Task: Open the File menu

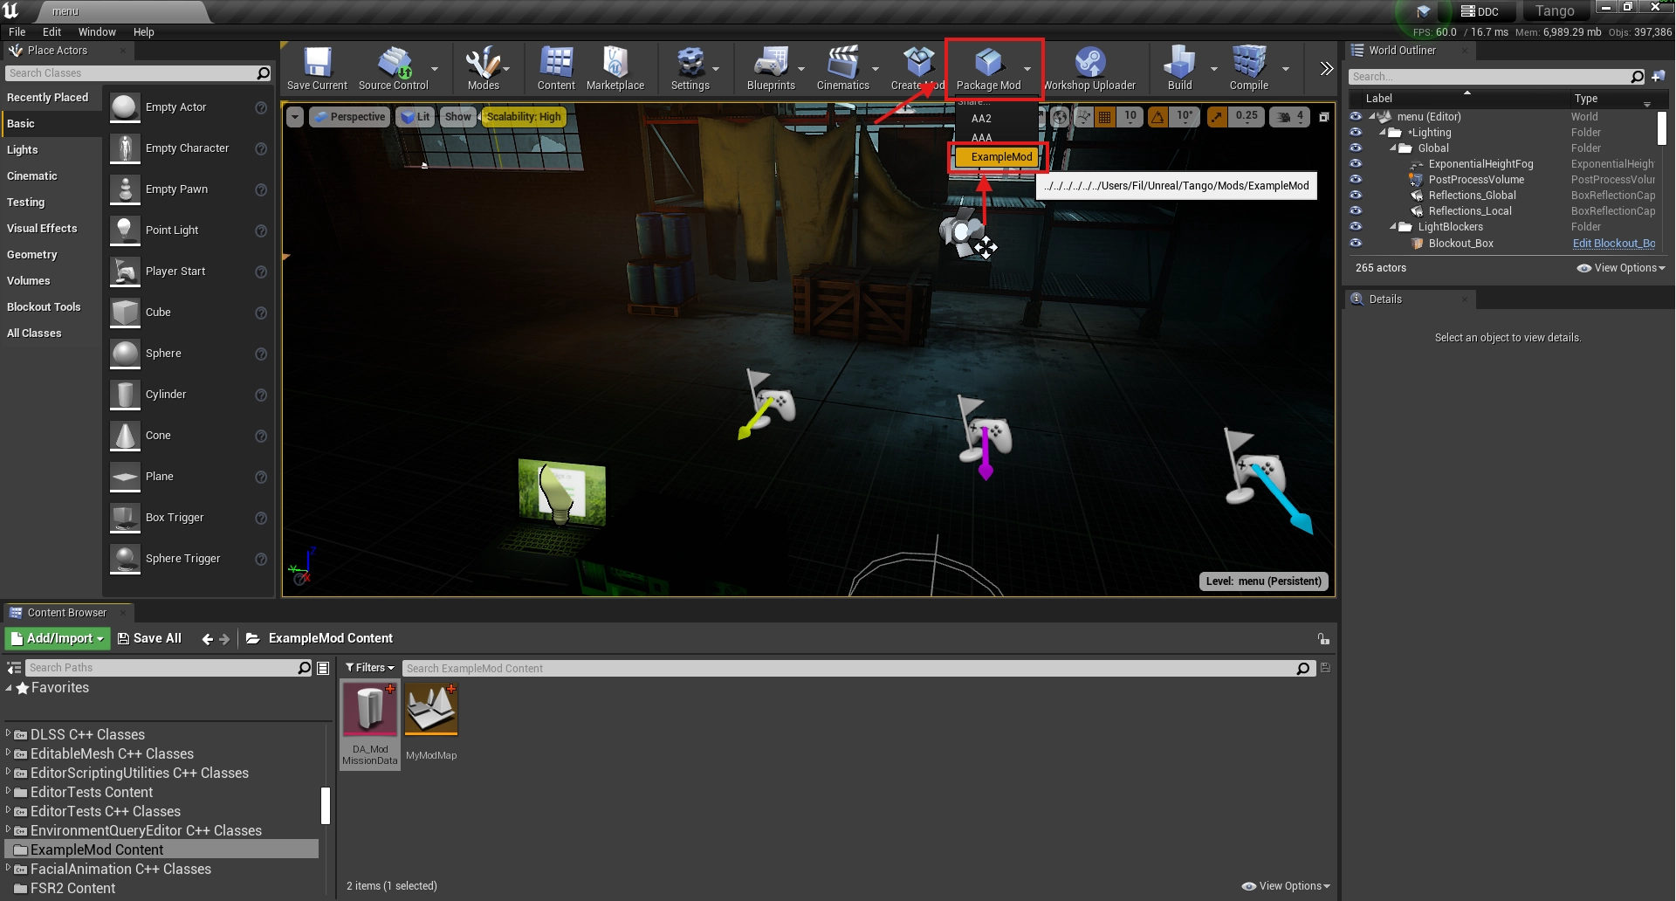Action: (x=17, y=31)
